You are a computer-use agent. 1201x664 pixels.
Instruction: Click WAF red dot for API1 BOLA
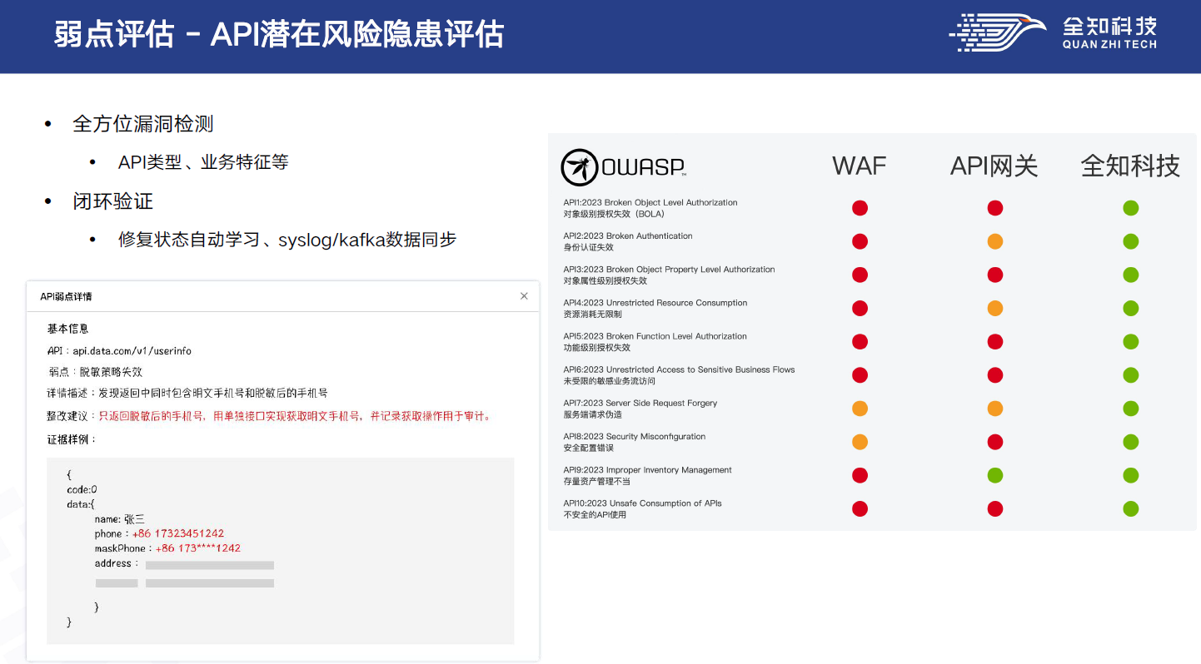860,208
